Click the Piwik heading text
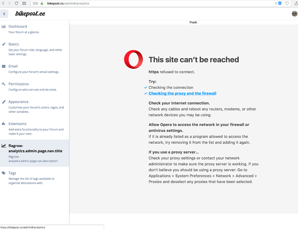Viewport: 298px width, 229px height. (193, 22)
